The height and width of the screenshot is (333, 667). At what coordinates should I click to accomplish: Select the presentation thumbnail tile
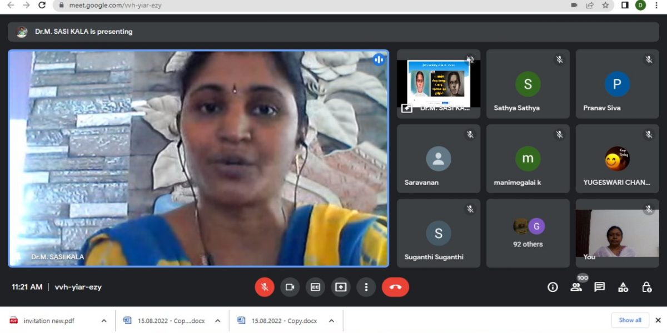tap(439, 83)
